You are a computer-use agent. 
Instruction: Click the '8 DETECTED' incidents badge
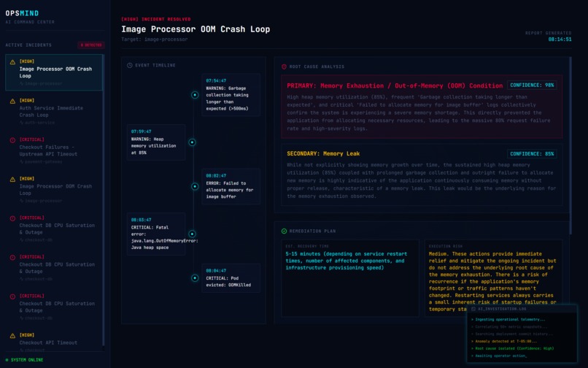(91, 45)
